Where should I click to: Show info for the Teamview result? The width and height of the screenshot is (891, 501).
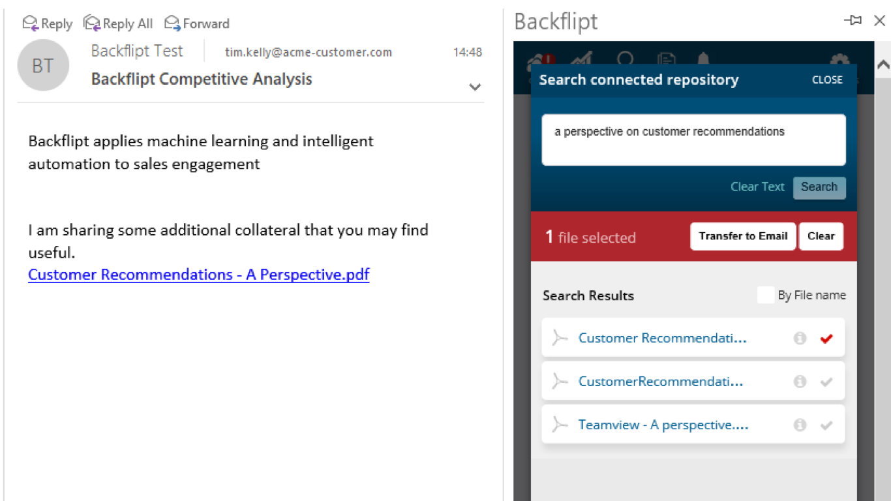coord(800,425)
